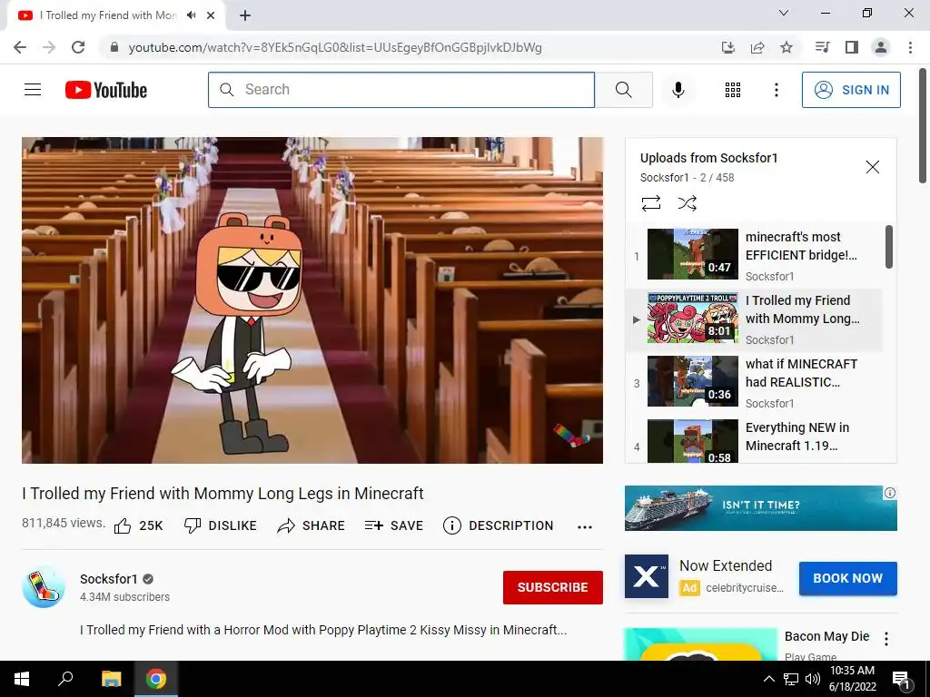Toggle playlist loop

[x=650, y=203]
